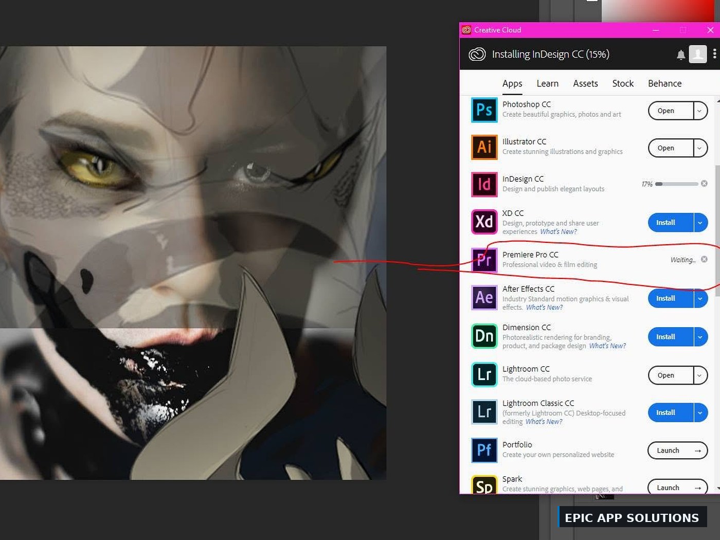Click the "Waiting..." status text

(x=683, y=260)
